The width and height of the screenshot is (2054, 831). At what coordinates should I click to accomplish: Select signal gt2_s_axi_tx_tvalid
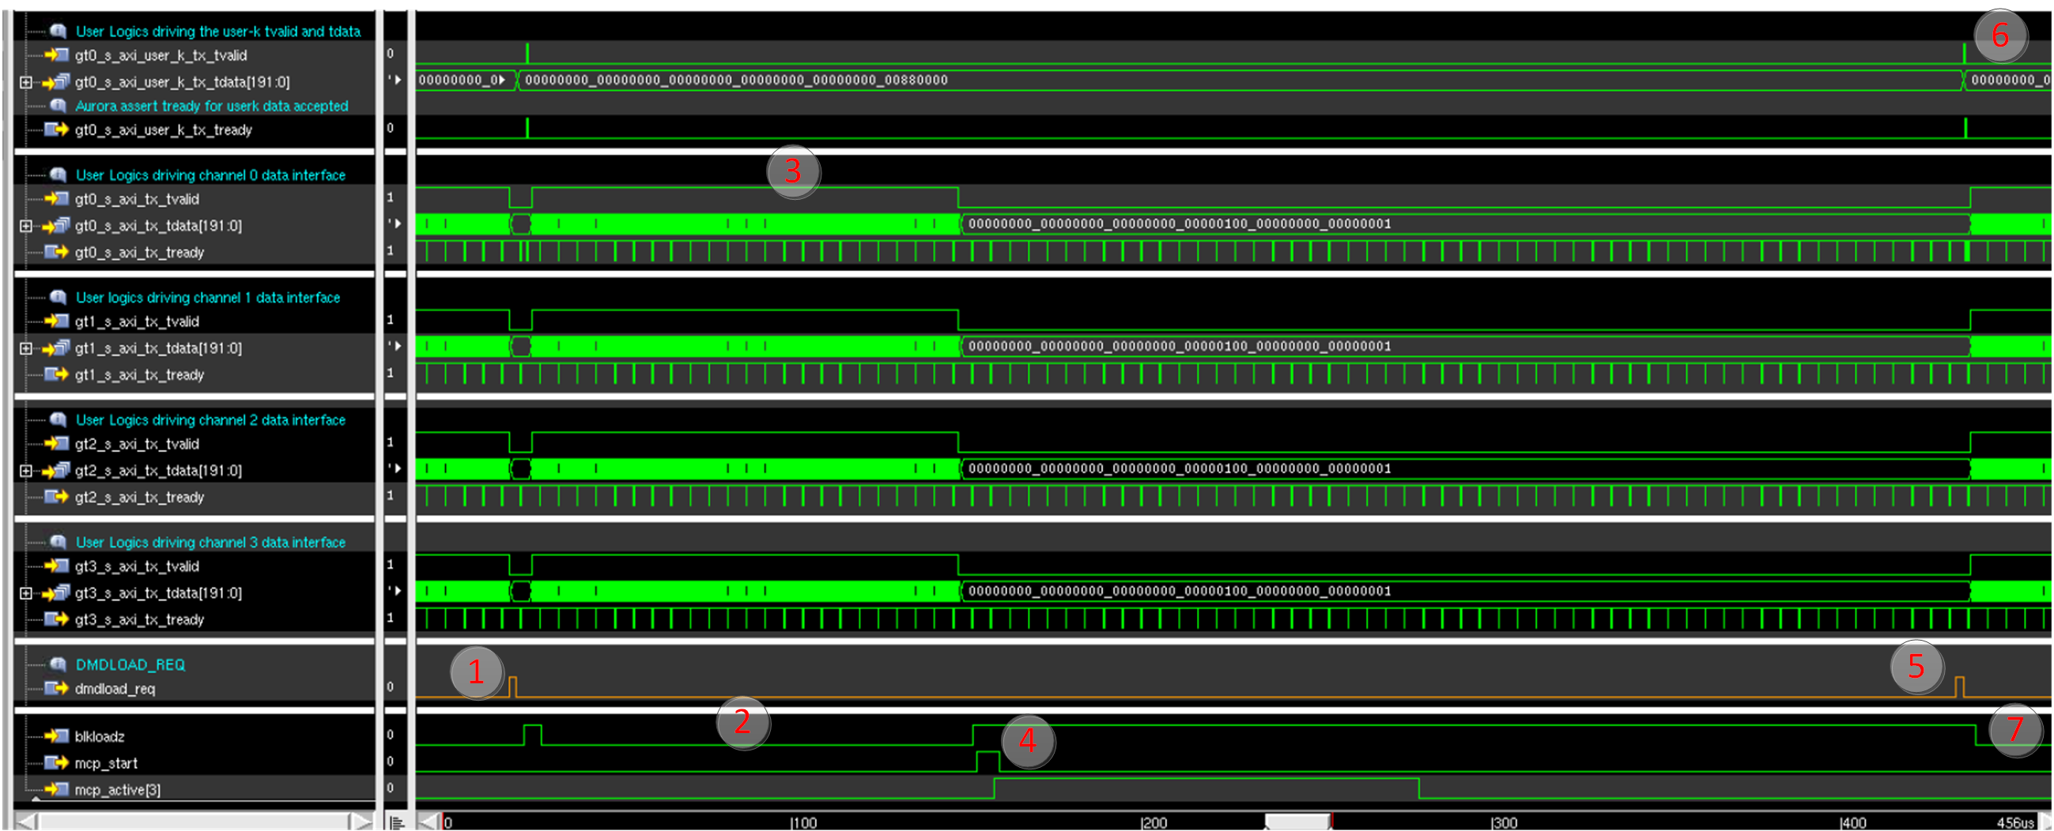(136, 444)
